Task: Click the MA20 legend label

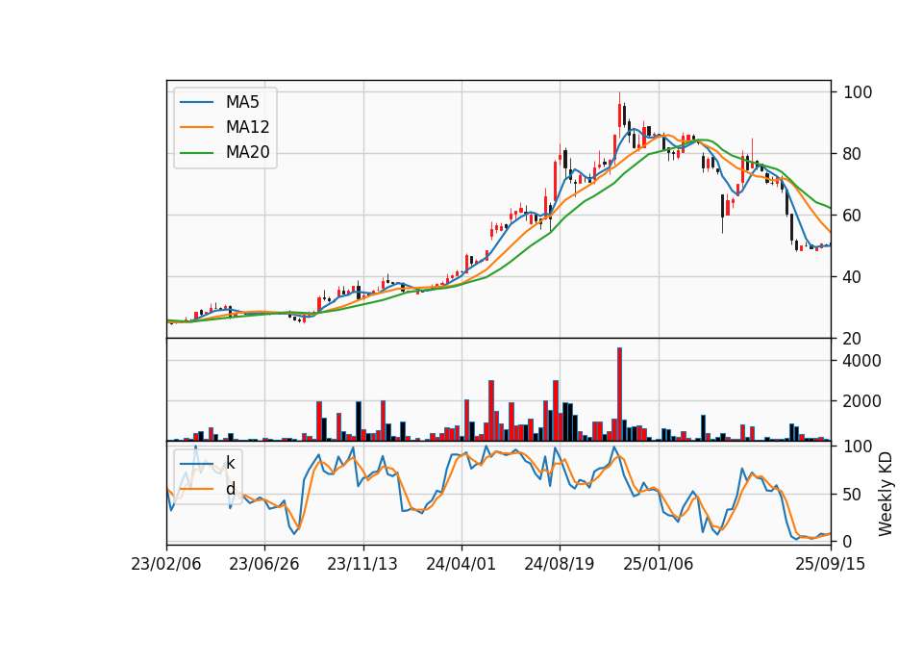Action: point(247,153)
